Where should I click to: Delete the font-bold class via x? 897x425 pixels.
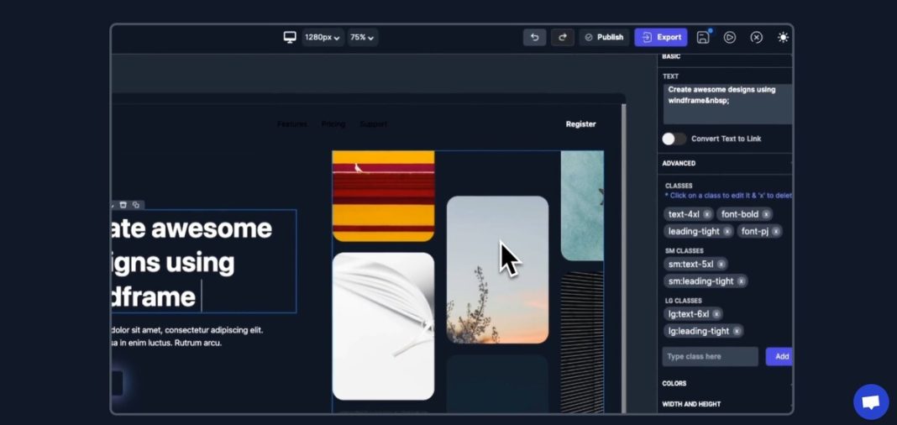(766, 214)
